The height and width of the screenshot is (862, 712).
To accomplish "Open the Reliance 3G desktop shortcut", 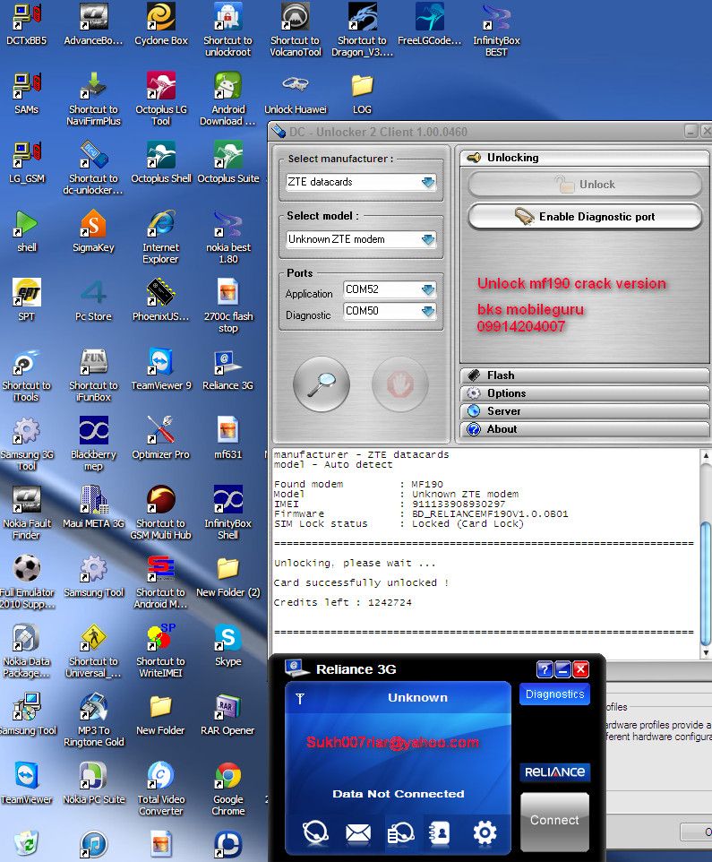I will (227, 369).
